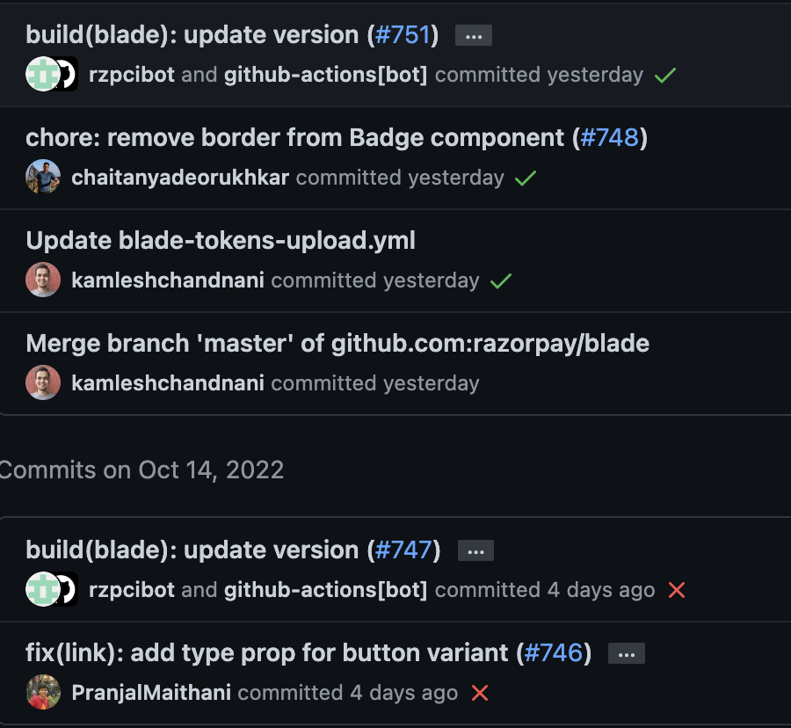Expand the commit message for fix(link) #746
791x728 pixels.
[x=626, y=653]
